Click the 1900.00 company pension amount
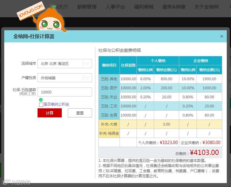The height and width of the screenshot is (187, 231). 209,79
